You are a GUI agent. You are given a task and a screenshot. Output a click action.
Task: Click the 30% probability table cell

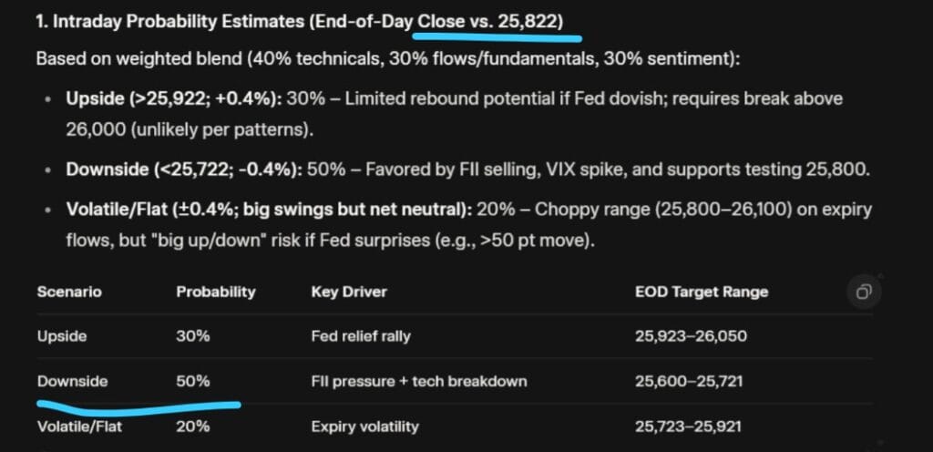coord(193,336)
